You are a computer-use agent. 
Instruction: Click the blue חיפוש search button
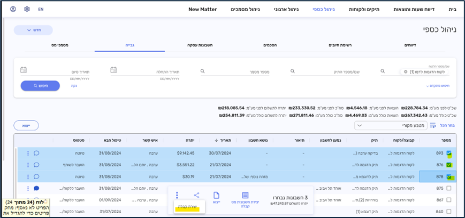[x=40, y=85]
